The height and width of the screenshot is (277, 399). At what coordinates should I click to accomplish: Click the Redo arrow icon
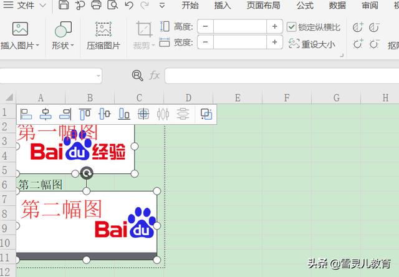coord(145,5)
